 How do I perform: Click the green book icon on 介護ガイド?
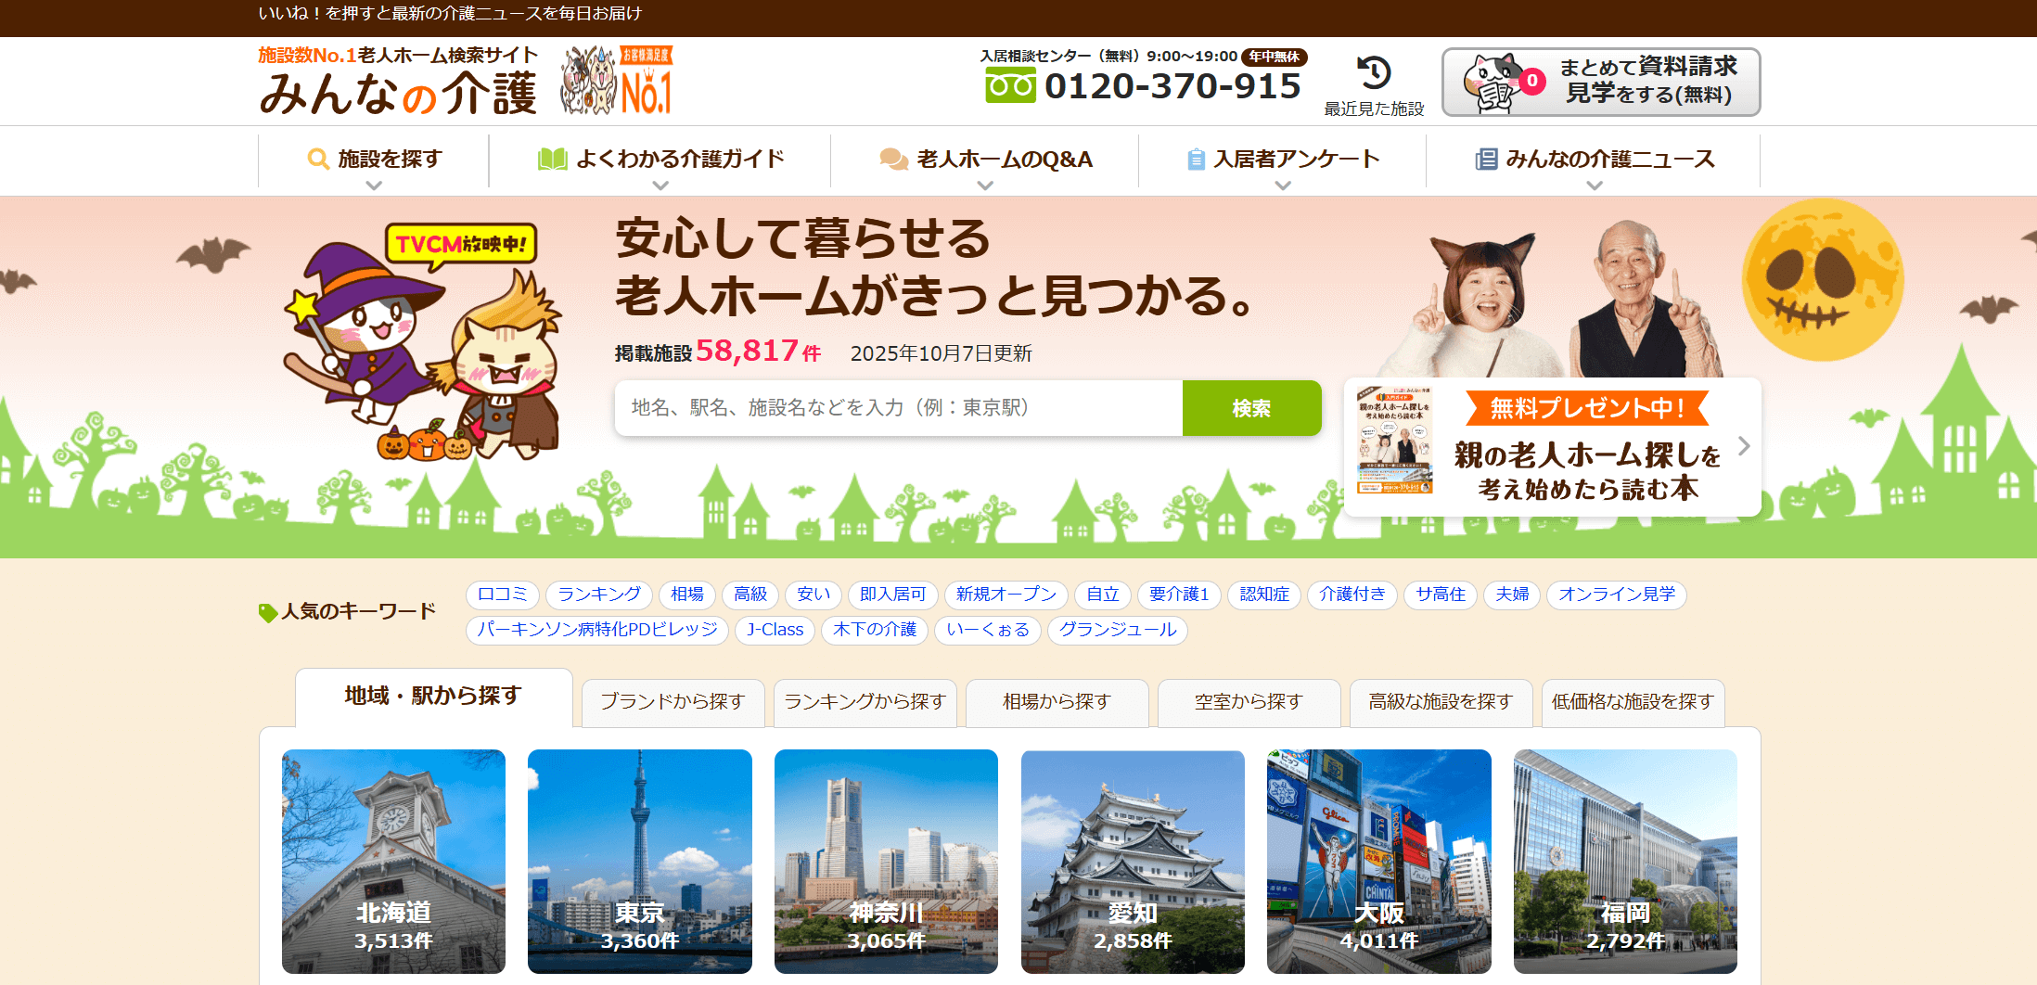[x=553, y=159]
